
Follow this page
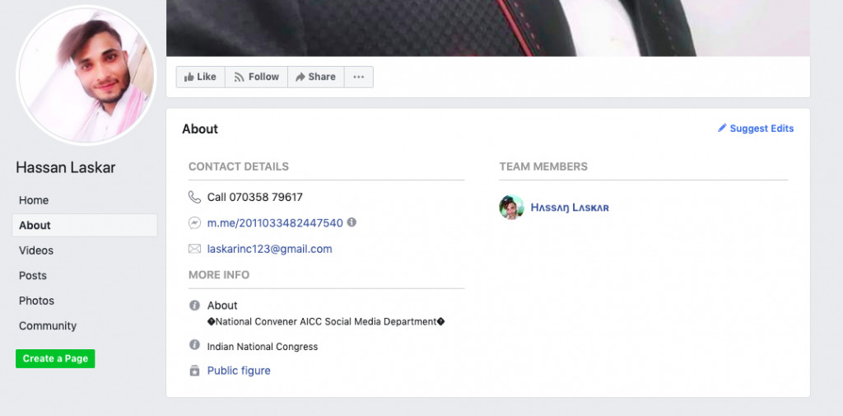(x=256, y=77)
